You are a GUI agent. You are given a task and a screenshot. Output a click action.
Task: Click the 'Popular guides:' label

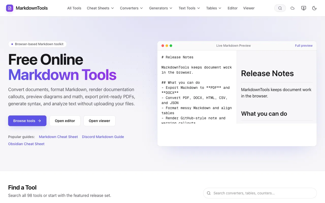pos(21,137)
